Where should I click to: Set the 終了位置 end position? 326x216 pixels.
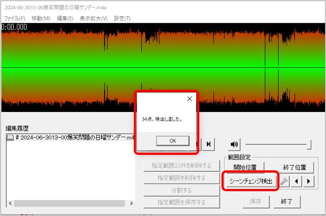pos(294,168)
